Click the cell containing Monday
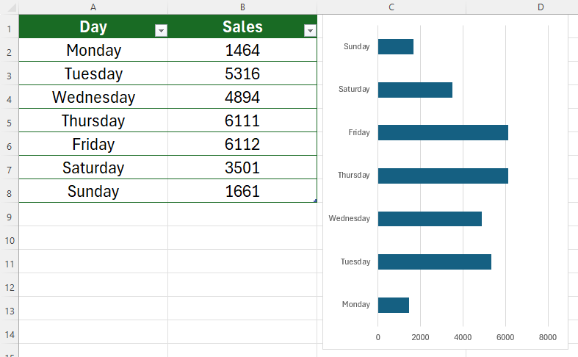This screenshot has height=357, width=578. click(93, 51)
